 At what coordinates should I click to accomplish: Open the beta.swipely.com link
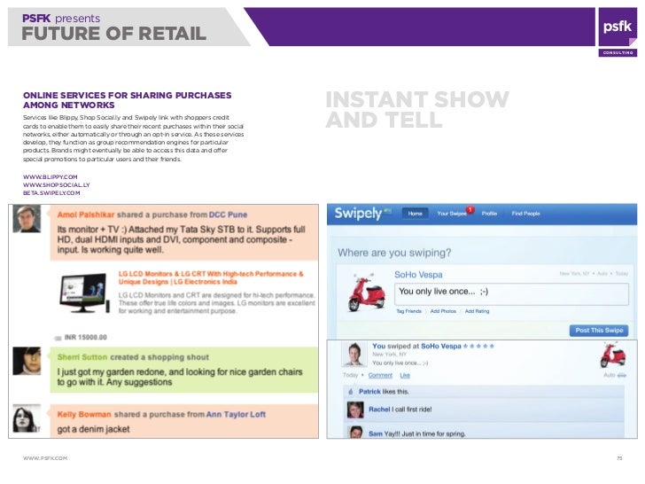pos(51,192)
